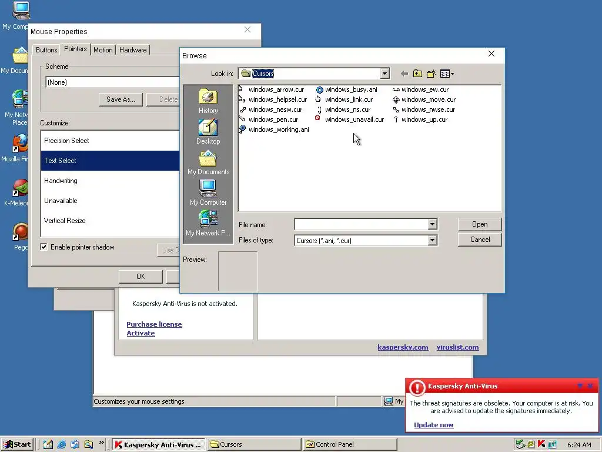
Task: Create a new folder in Cursors
Action: (432, 74)
